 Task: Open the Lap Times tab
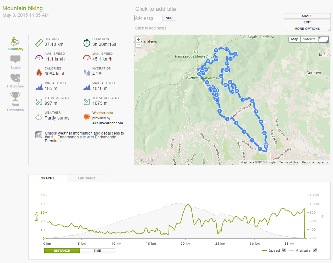[x=87, y=178]
